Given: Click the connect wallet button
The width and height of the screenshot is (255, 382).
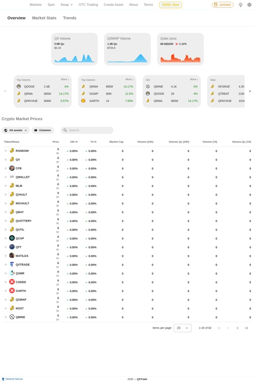Looking at the screenshot, I should click(223, 5).
